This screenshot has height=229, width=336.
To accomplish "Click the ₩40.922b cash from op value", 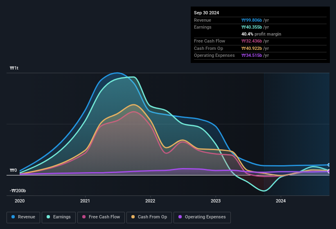I will (x=252, y=48).
